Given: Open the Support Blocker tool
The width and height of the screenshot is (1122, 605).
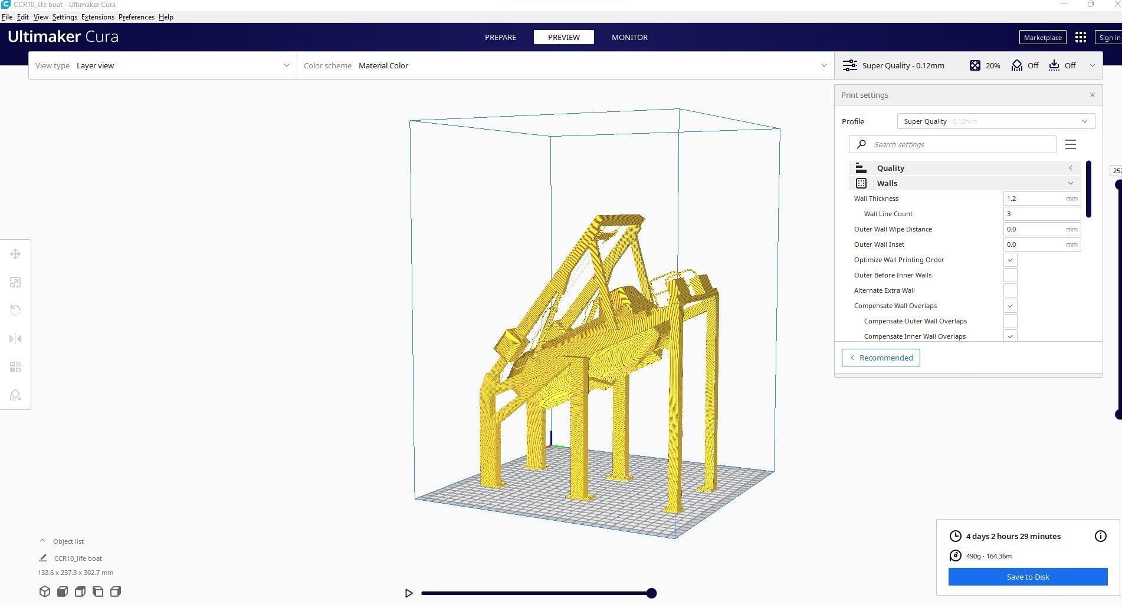Looking at the screenshot, I should coord(15,395).
